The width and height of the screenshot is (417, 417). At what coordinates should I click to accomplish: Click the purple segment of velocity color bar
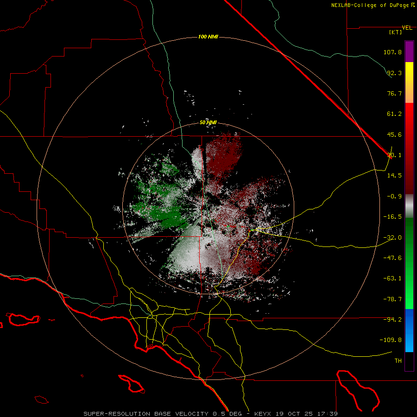(409, 51)
